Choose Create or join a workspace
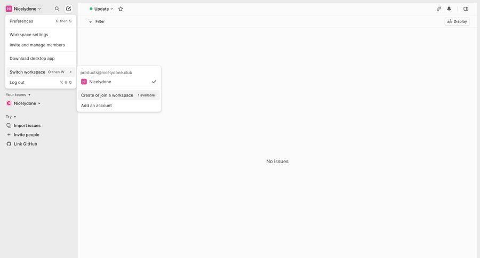 pos(119,95)
